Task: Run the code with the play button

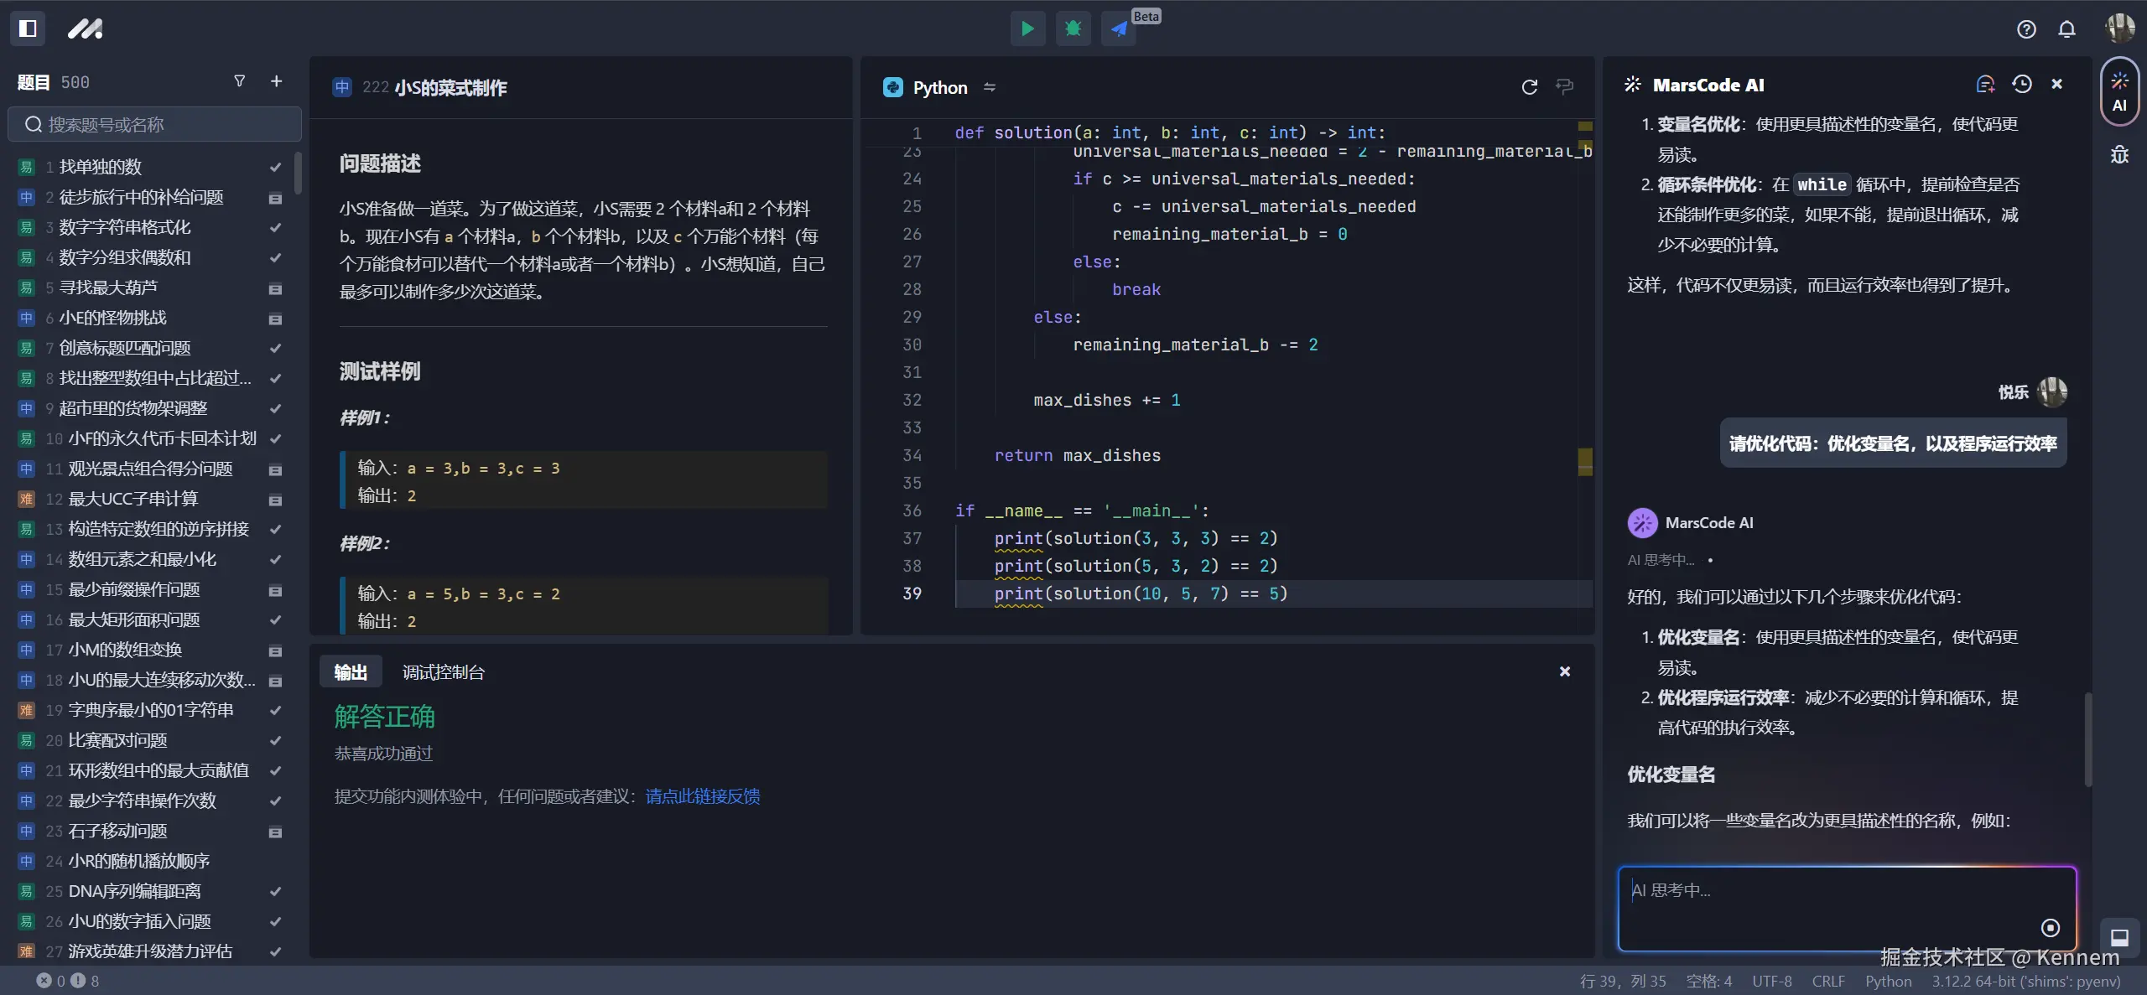Action: [1027, 29]
